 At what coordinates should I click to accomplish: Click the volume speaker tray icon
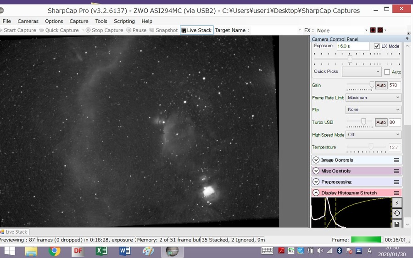pos(320,251)
